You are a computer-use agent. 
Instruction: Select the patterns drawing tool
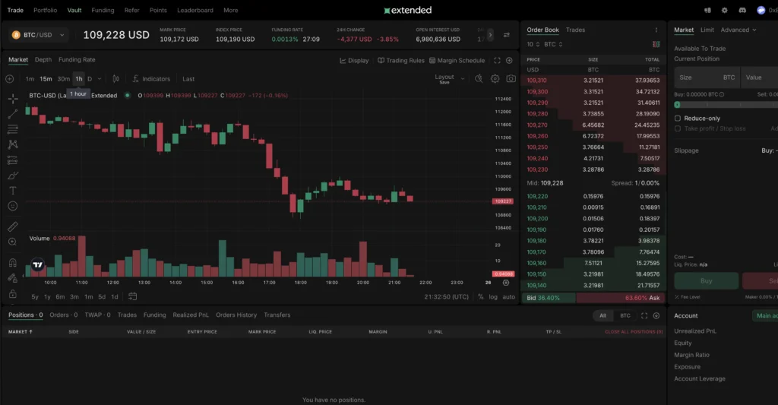13,144
